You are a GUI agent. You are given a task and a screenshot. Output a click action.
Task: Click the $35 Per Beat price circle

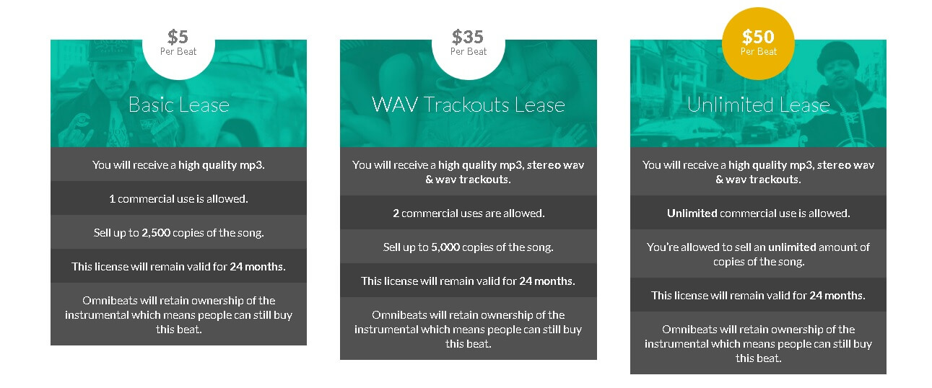tap(469, 43)
